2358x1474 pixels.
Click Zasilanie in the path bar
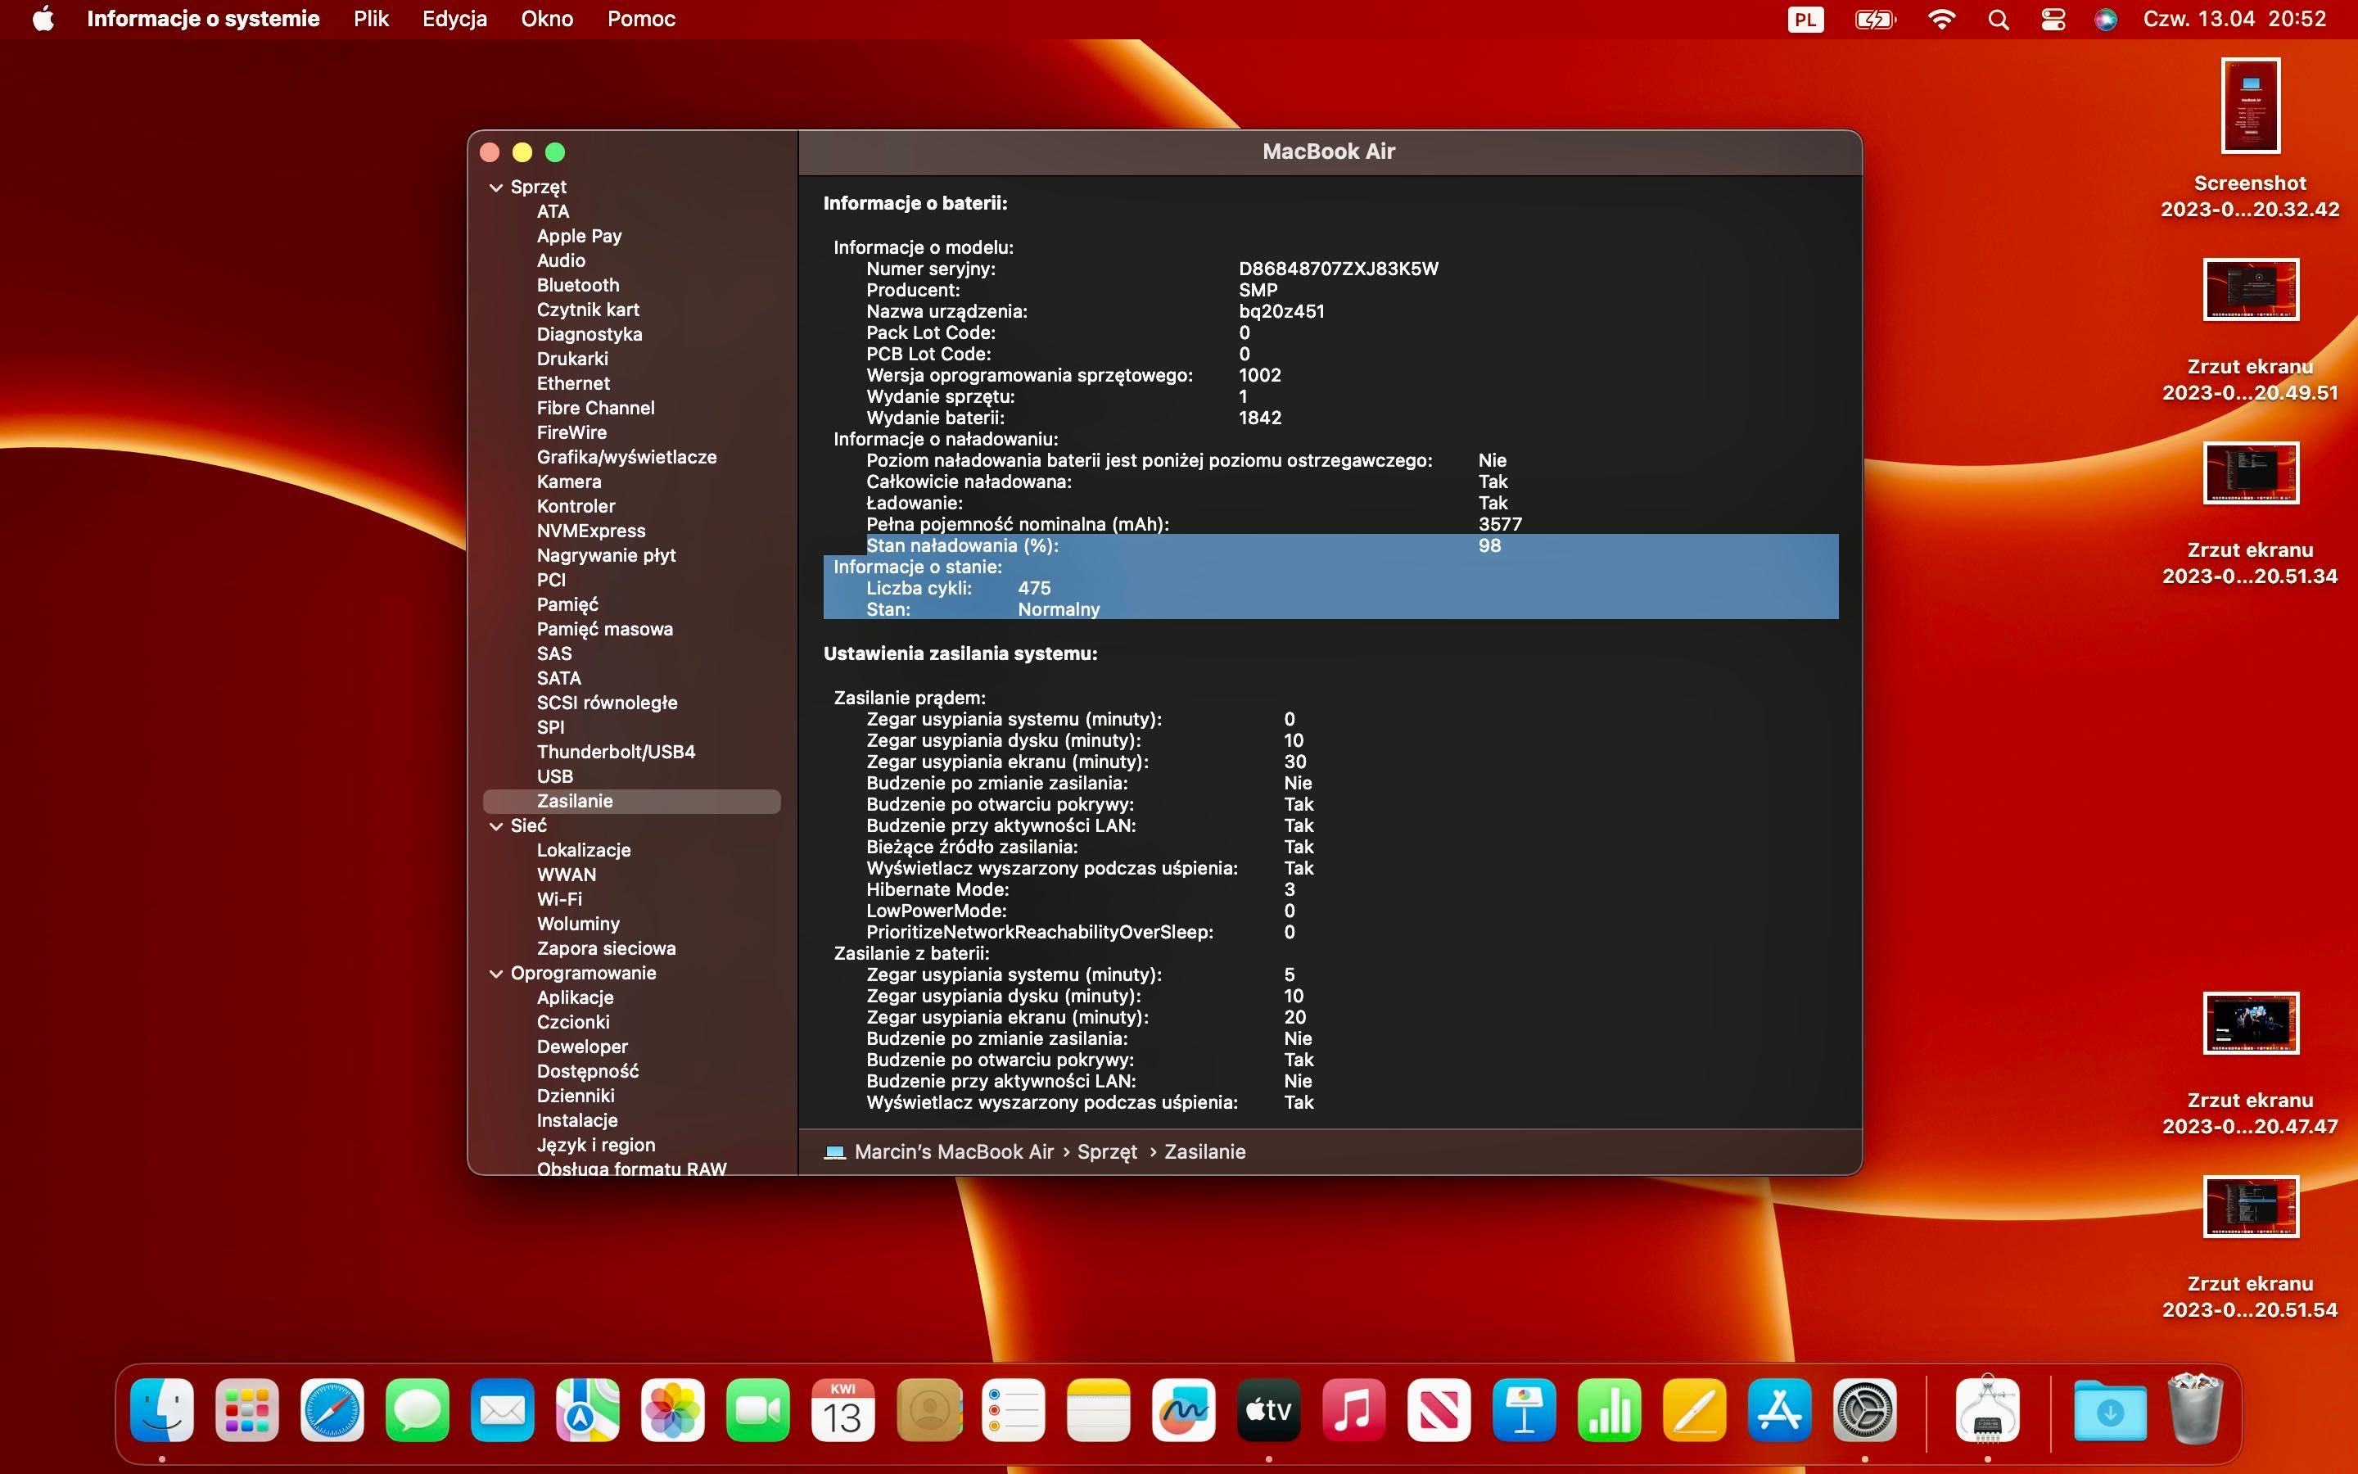(1205, 1151)
